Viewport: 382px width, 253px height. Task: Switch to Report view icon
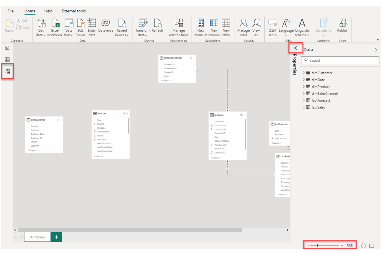coord(7,48)
